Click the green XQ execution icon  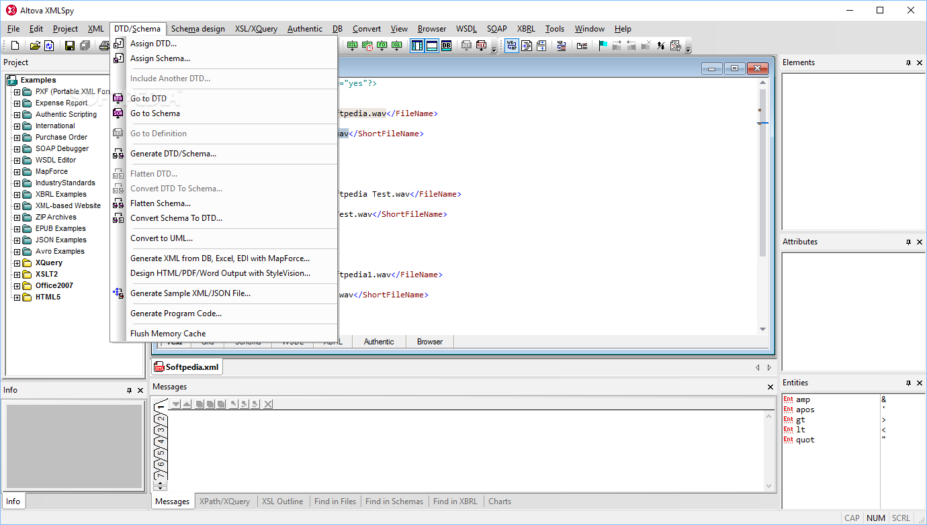click(397, 46)
